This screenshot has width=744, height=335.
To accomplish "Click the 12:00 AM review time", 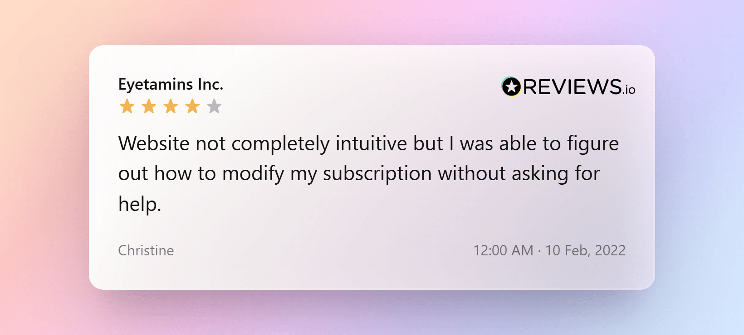I will tap(503, 250).
